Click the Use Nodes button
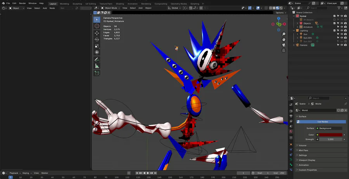The height and width of the screenshot is (179, 349). 322,122
